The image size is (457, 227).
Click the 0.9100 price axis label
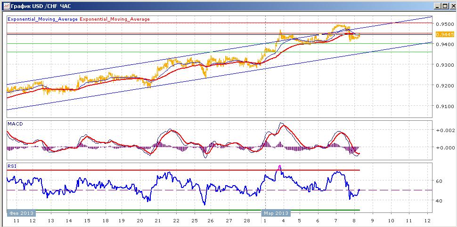[445, 106]
